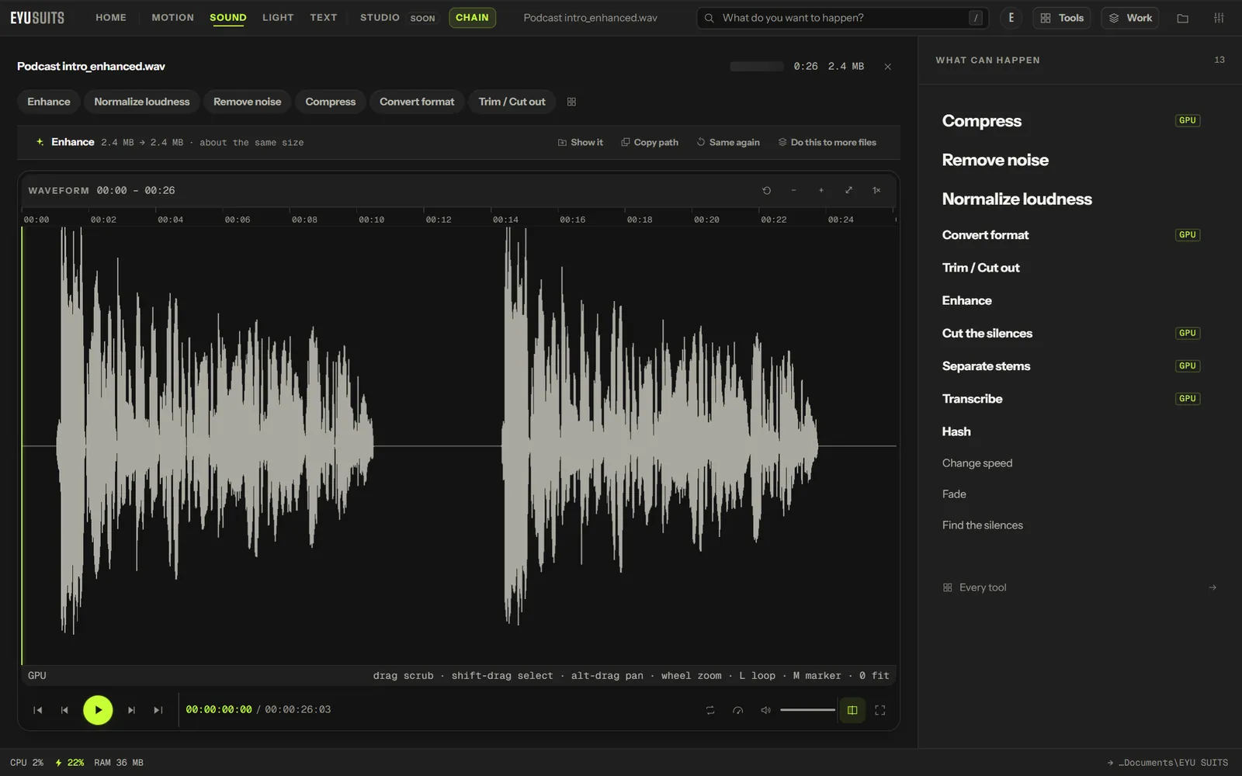Click the E profile button
Image resolution: width=1242 pixels, height=776 pixels.
pos(1011,18)
